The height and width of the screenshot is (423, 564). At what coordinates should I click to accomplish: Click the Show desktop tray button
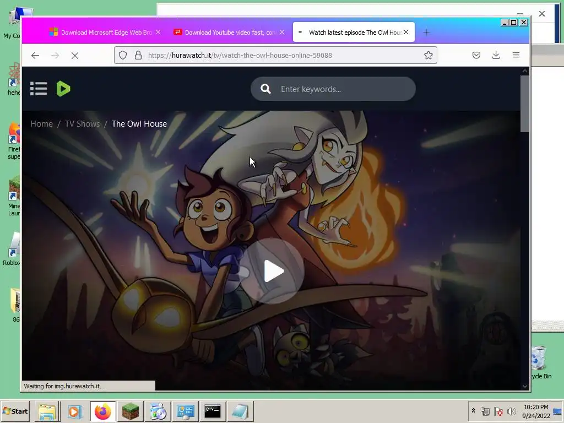coord(558,411)
